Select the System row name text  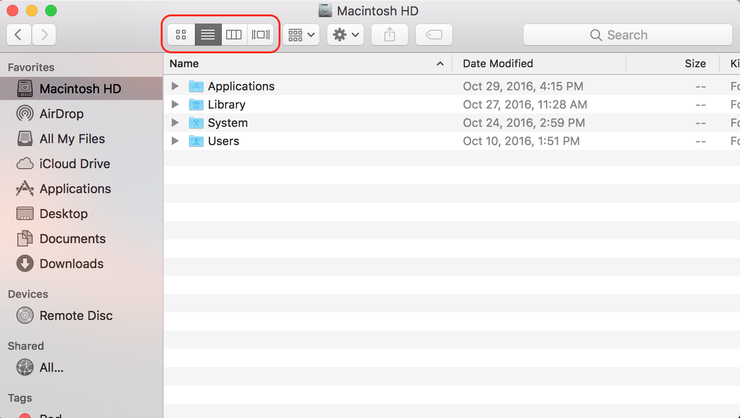tap(228, 123)
